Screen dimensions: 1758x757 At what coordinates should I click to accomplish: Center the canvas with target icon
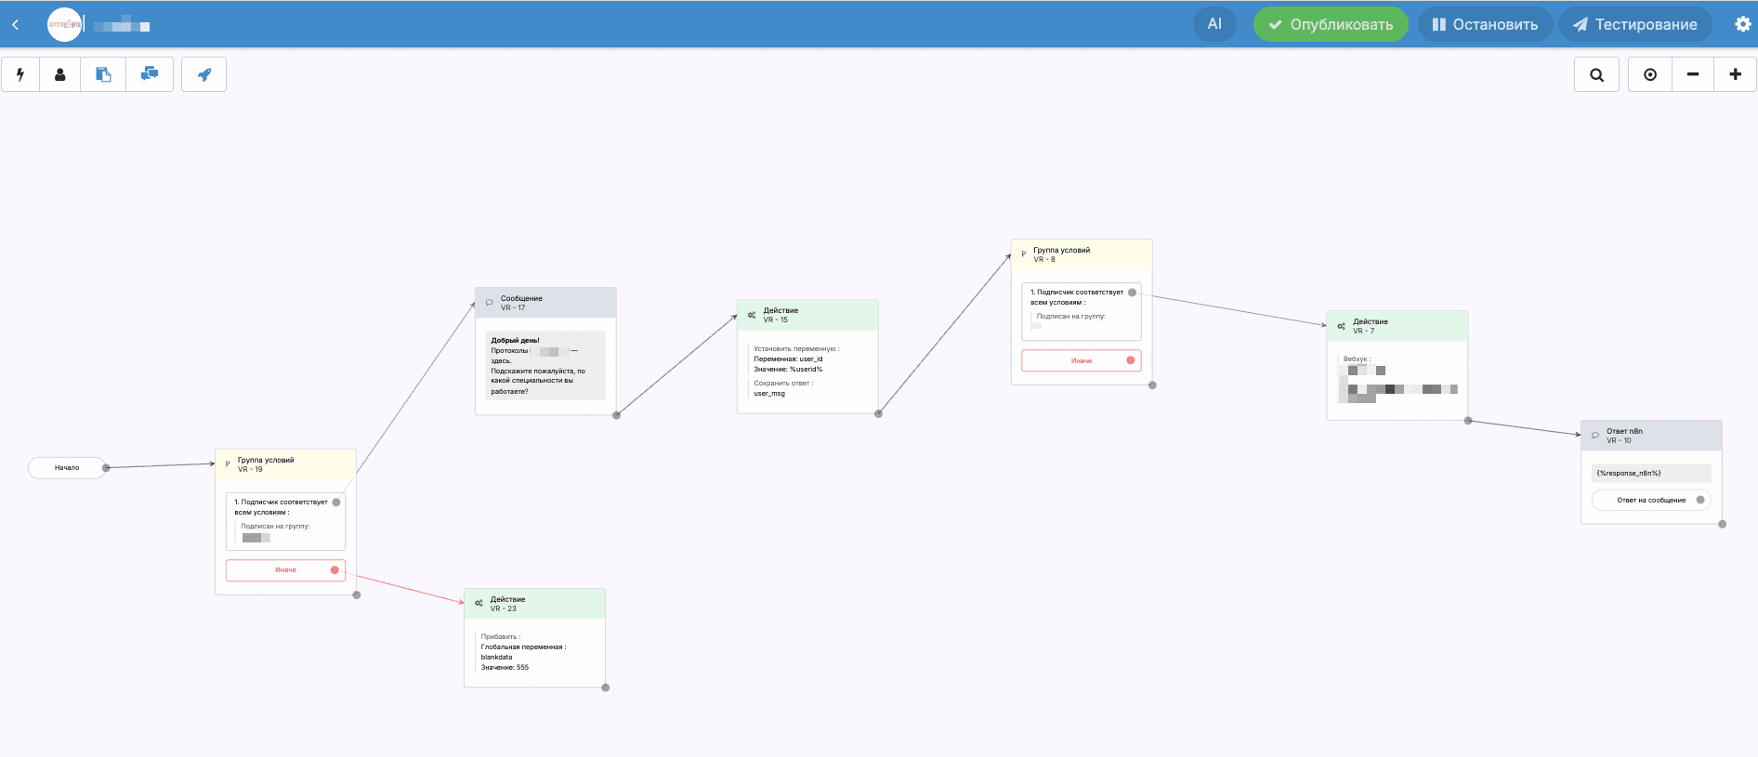1650,74
